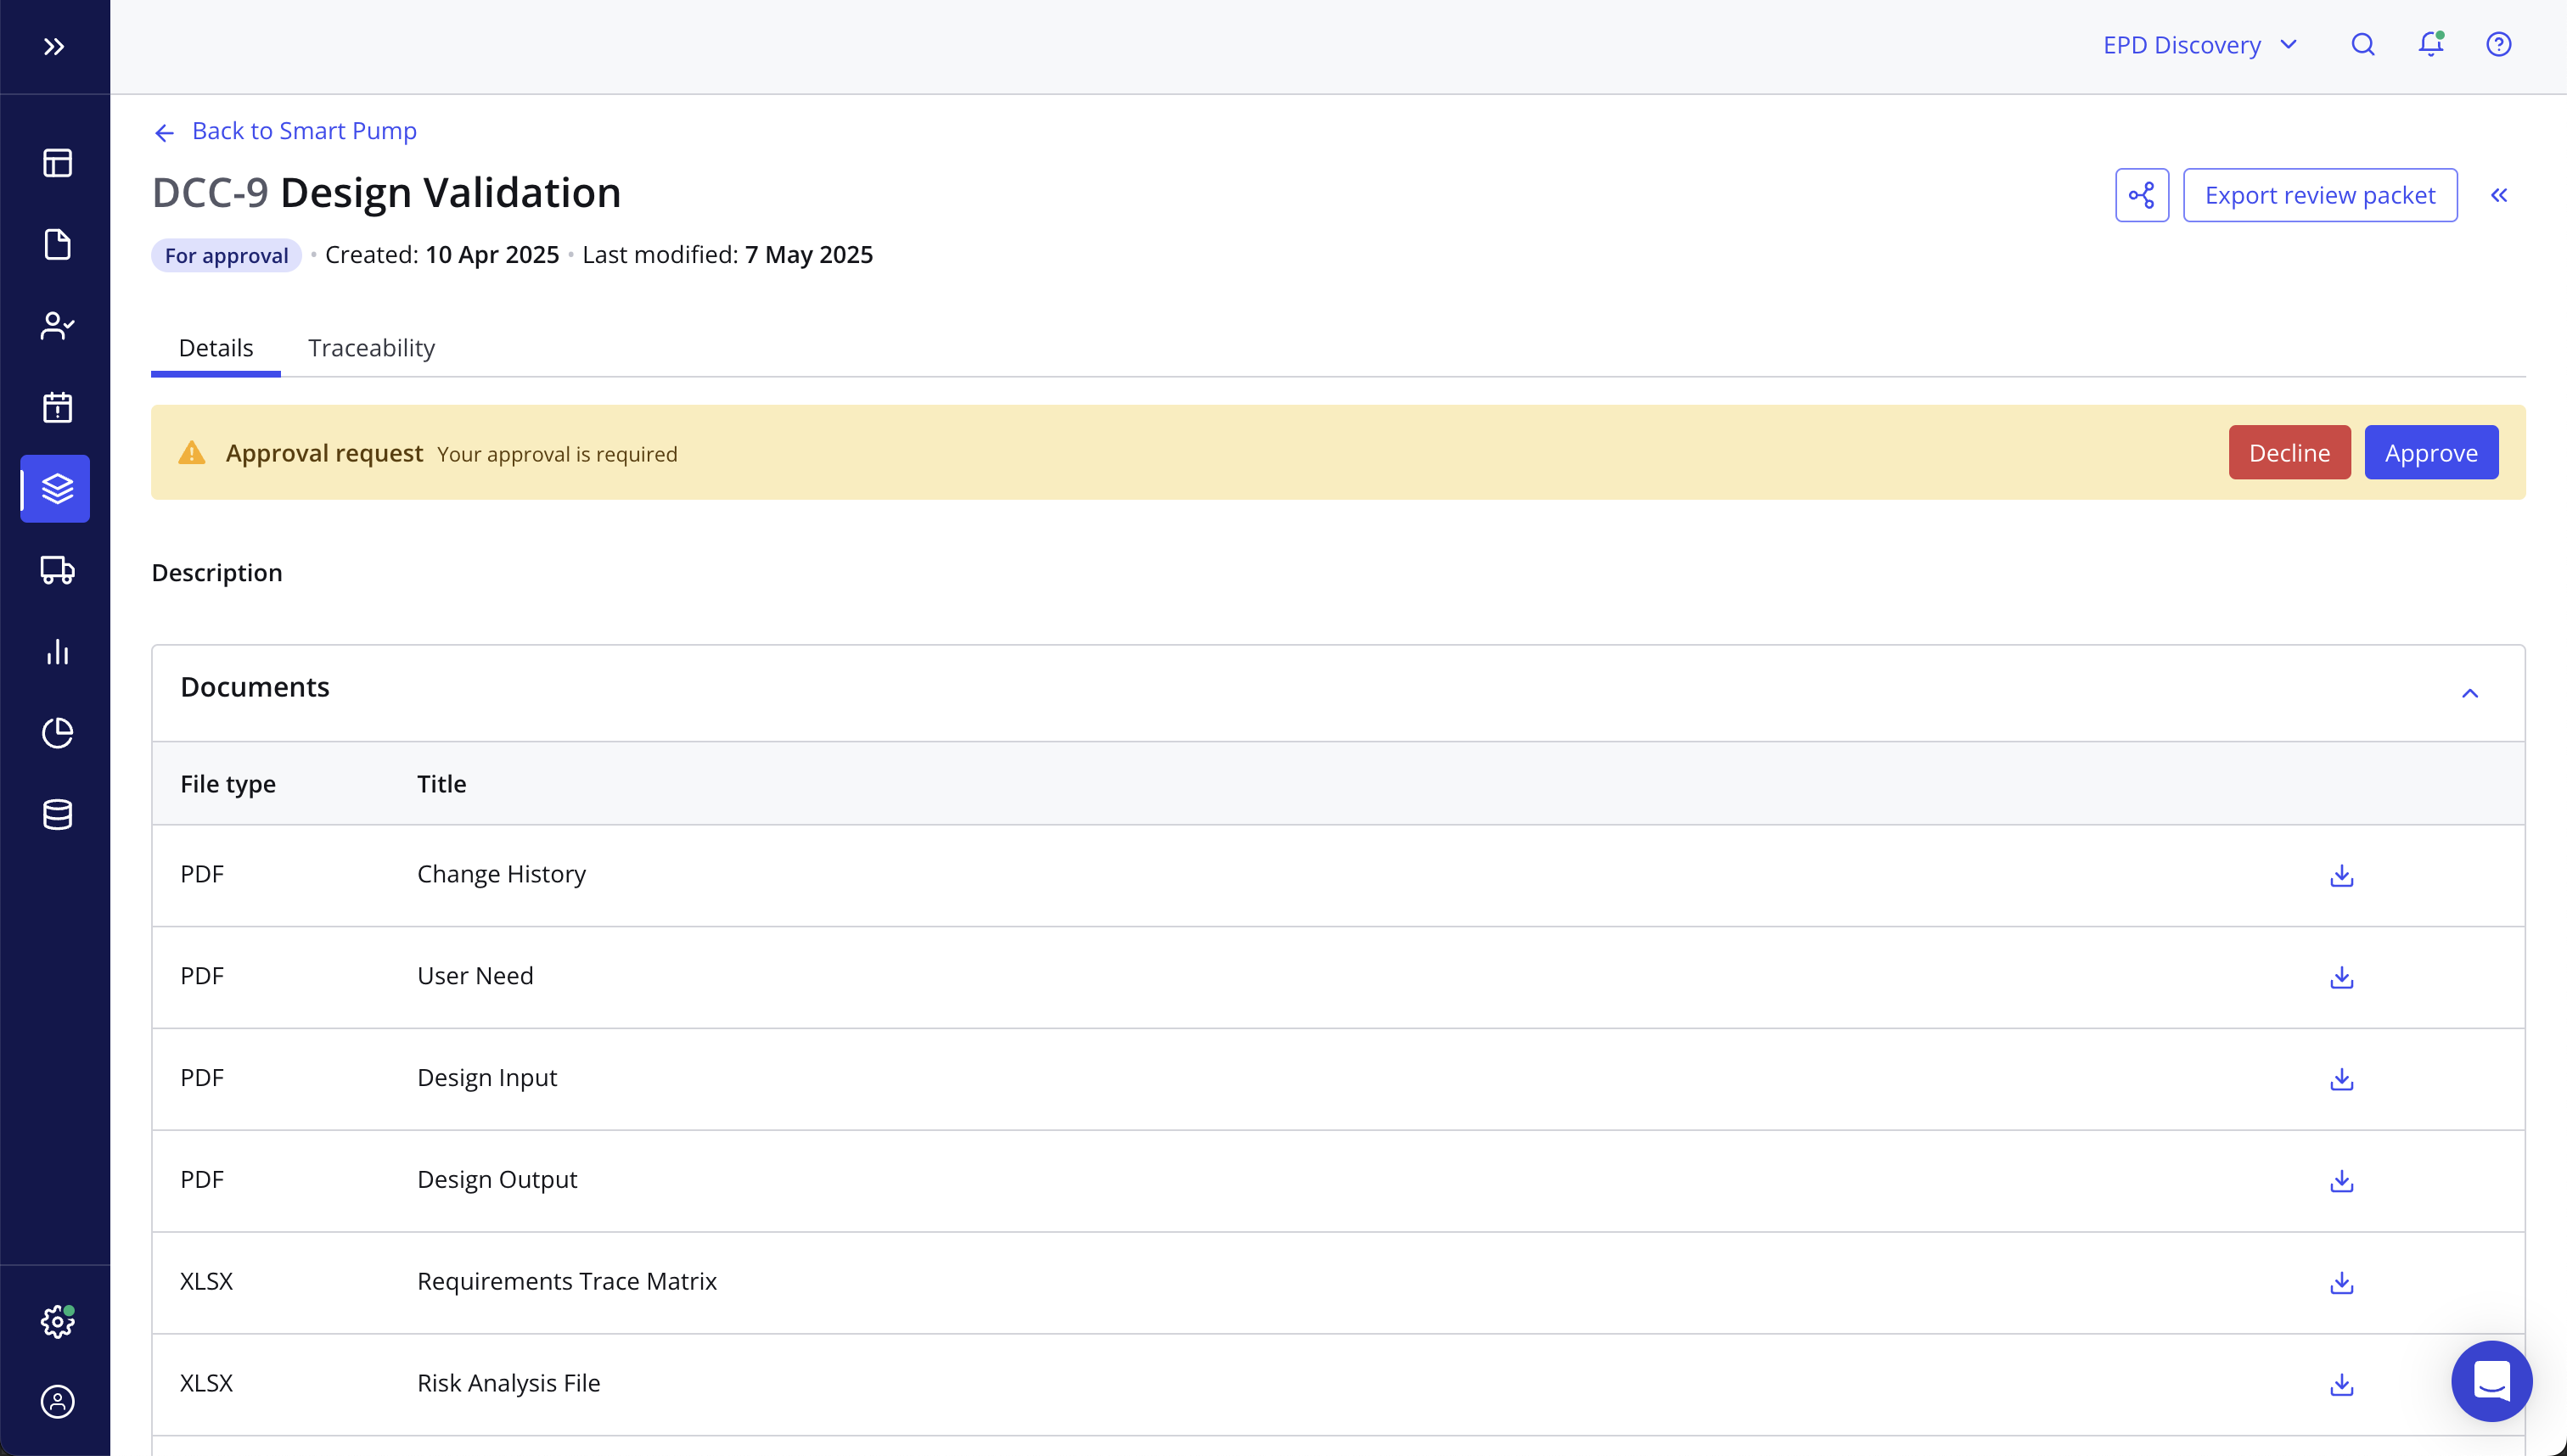Approve the design validation request

tap(2430, 453)
